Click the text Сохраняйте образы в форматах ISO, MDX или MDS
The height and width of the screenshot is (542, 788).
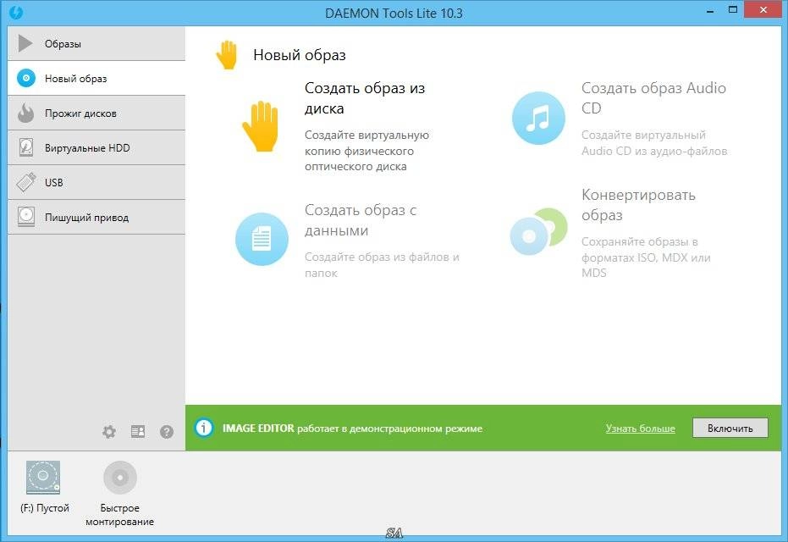[646, 257]
